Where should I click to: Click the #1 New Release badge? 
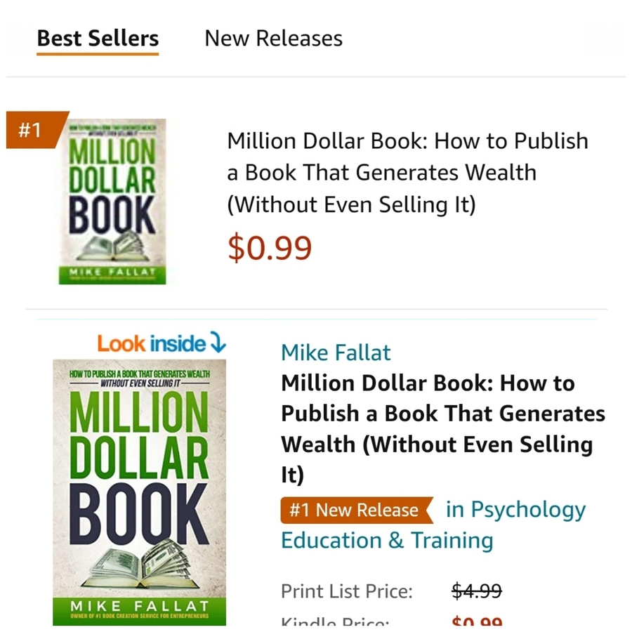[x=354, y=511]
